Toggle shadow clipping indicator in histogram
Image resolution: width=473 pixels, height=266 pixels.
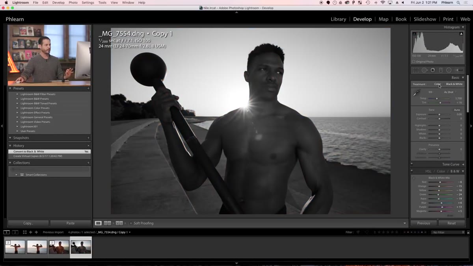click(414, 34)
